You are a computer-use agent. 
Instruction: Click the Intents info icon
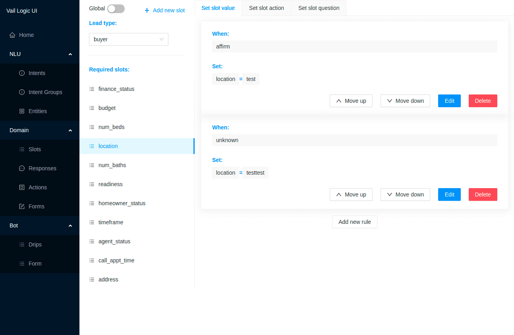[x=22, y=73]
